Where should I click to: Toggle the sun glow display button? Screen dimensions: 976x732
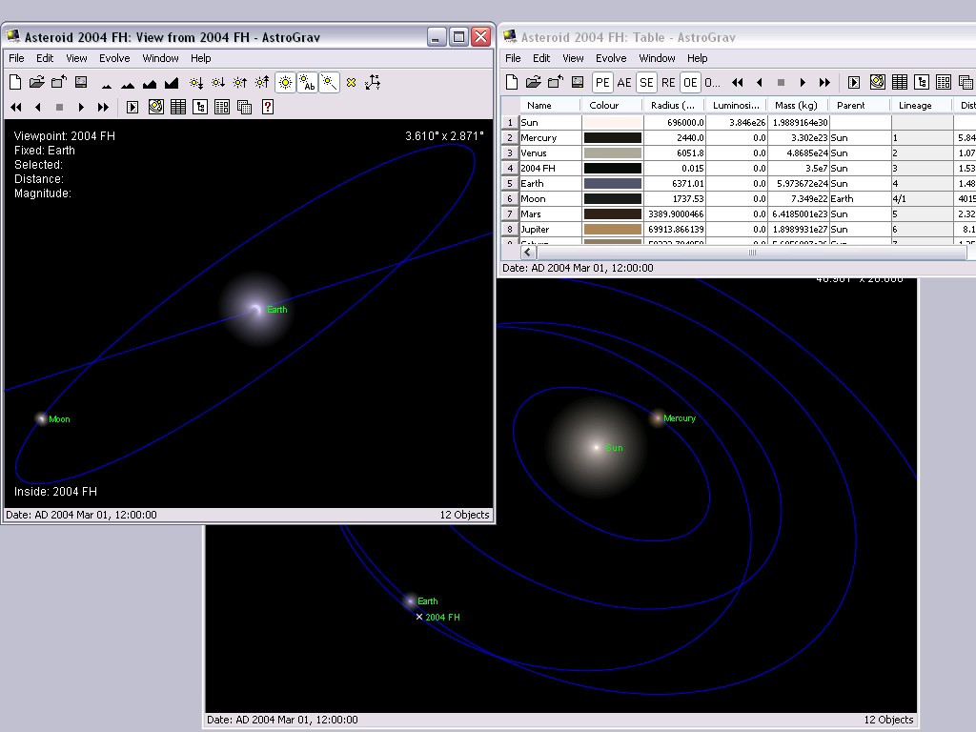coord(285,82)
